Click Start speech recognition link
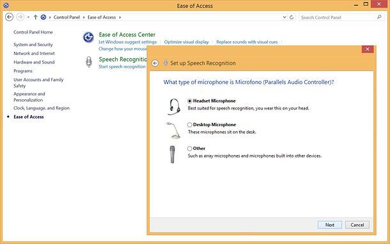Viewport: 390px width, 244px height. [x=122, y=67]
